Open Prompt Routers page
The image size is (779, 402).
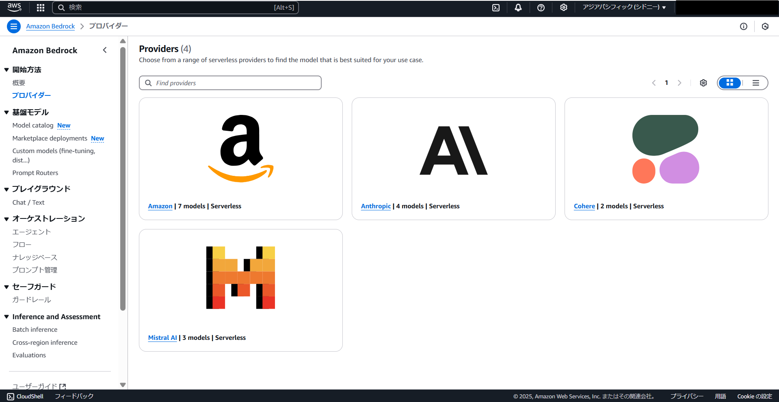pos(35,173)
